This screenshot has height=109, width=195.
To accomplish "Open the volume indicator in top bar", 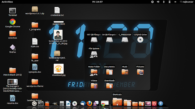I will click(x=158, y=2).
